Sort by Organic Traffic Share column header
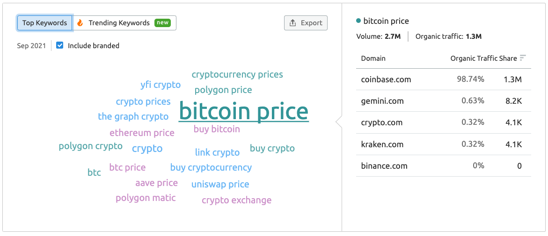Image resolution: width=548 pixels, height=236 pixels. tap(484, 58)
